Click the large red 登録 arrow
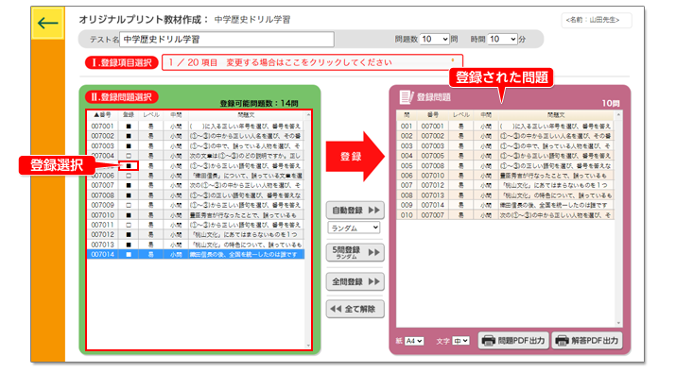 tap(355, 157)
